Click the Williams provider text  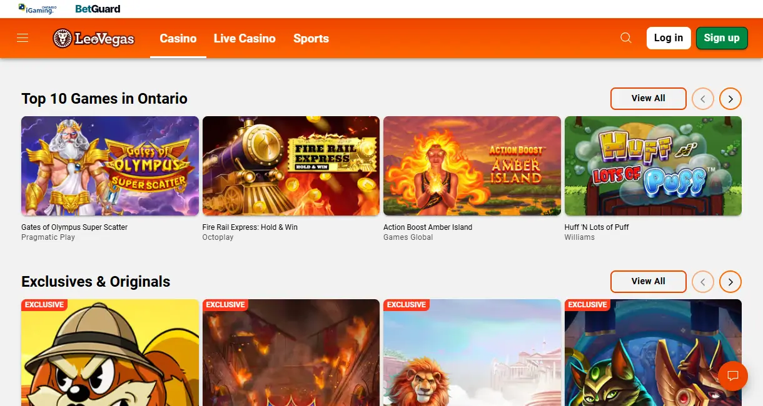pyautogui.click(x=580, y=237)
